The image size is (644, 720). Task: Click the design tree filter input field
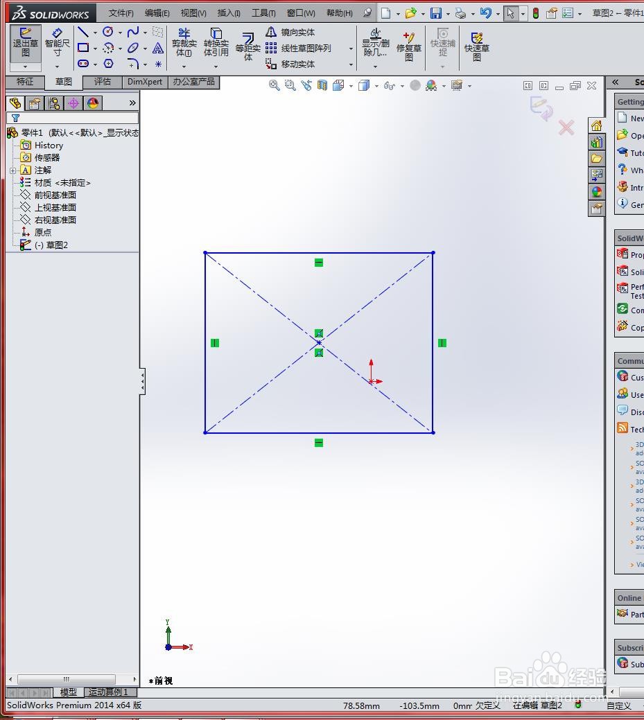pyautogui.click(x=73, y=118)
